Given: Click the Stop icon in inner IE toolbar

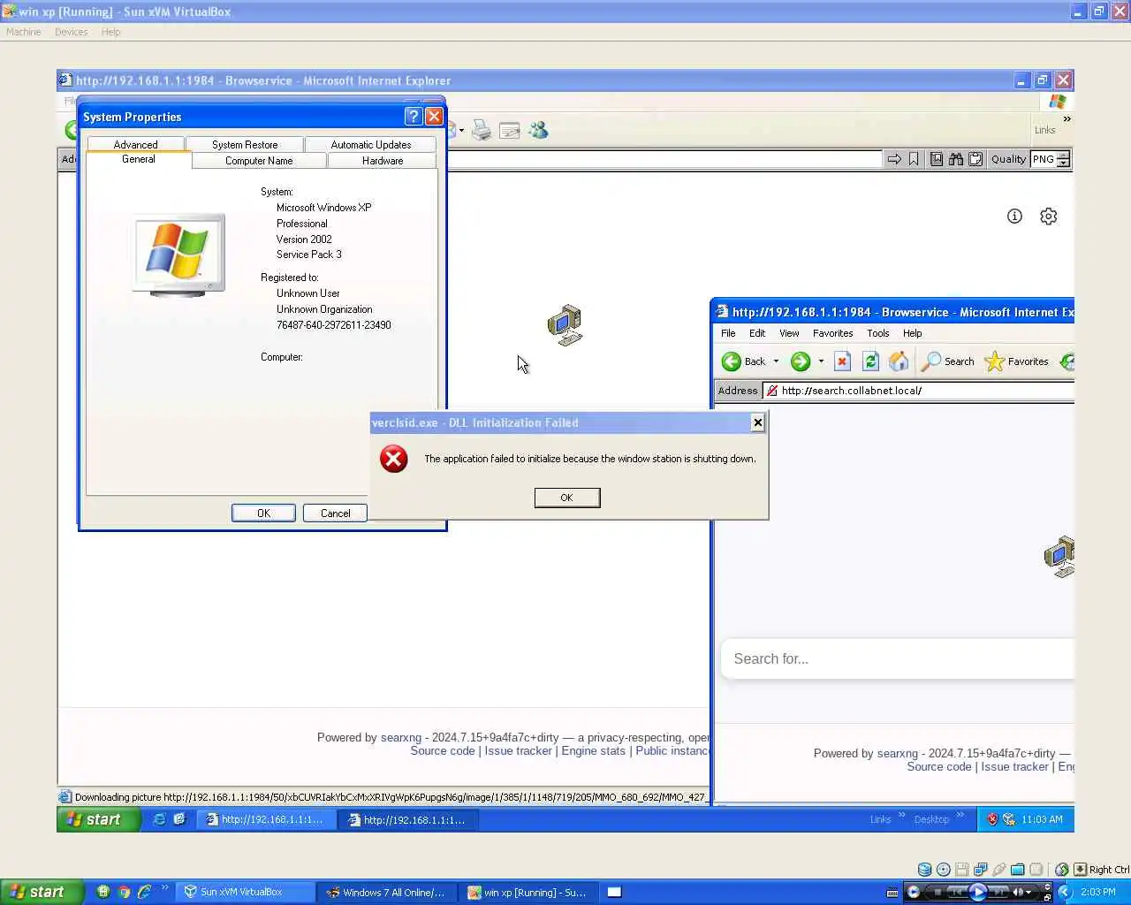Looking at the screenshot, I should tap(842, 361).
